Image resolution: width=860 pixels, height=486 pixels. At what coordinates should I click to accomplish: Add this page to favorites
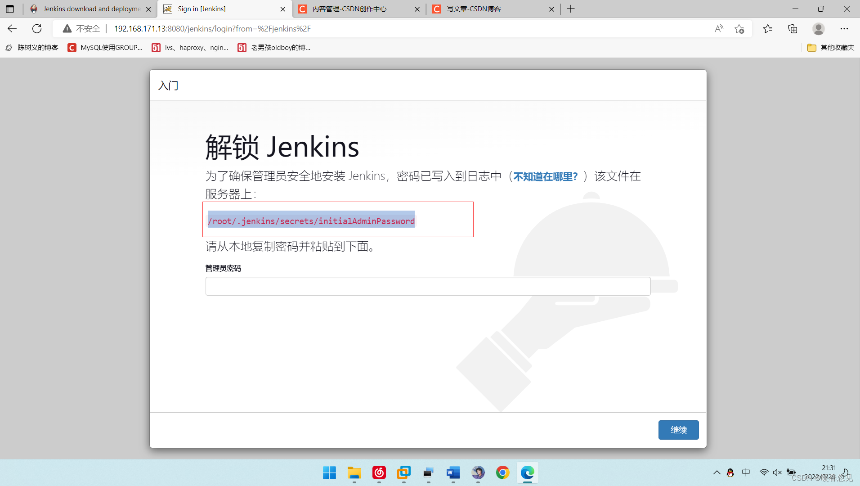(x=739, y=29)
